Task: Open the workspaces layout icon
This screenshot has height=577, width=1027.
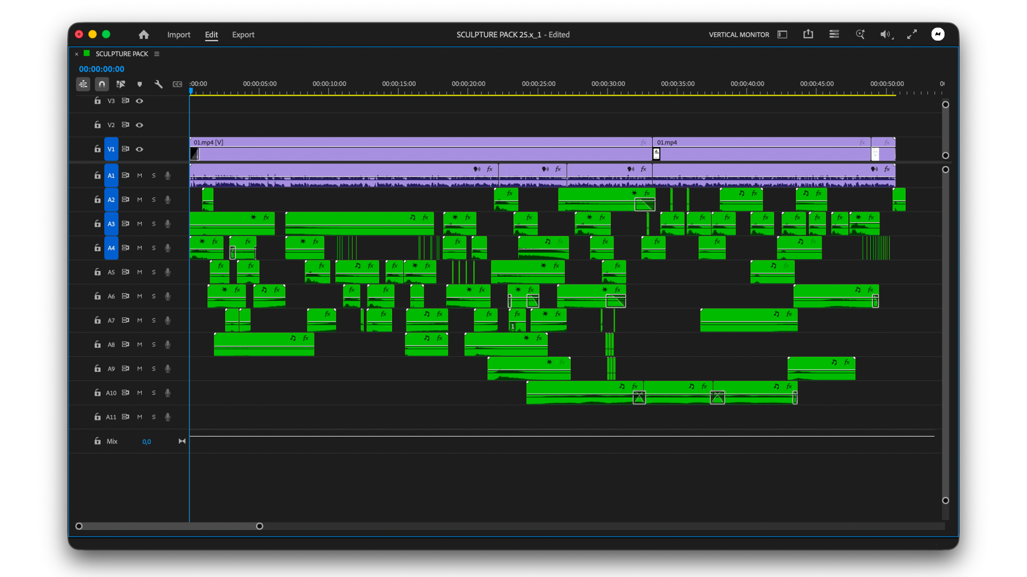Action: point(782,34)
